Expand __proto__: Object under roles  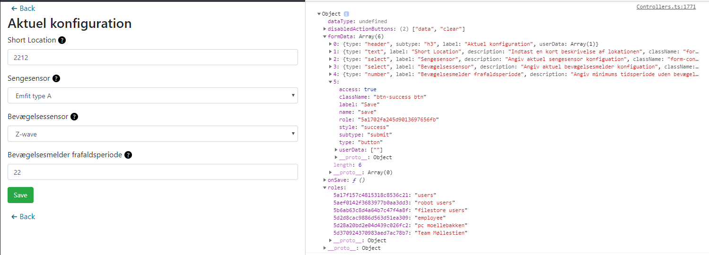tap(331, 241)
